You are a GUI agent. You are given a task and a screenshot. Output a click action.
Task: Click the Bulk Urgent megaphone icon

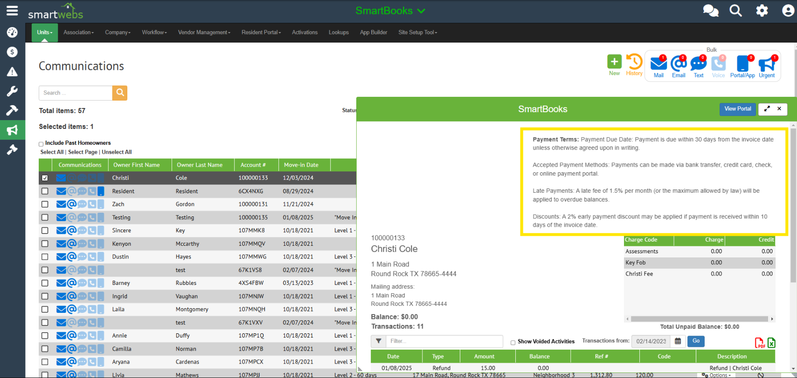click(x=766, y=64)
